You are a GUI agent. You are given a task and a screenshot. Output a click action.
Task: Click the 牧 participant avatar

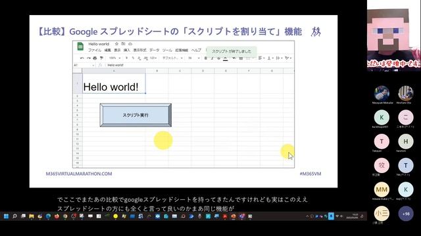point(382,165)
